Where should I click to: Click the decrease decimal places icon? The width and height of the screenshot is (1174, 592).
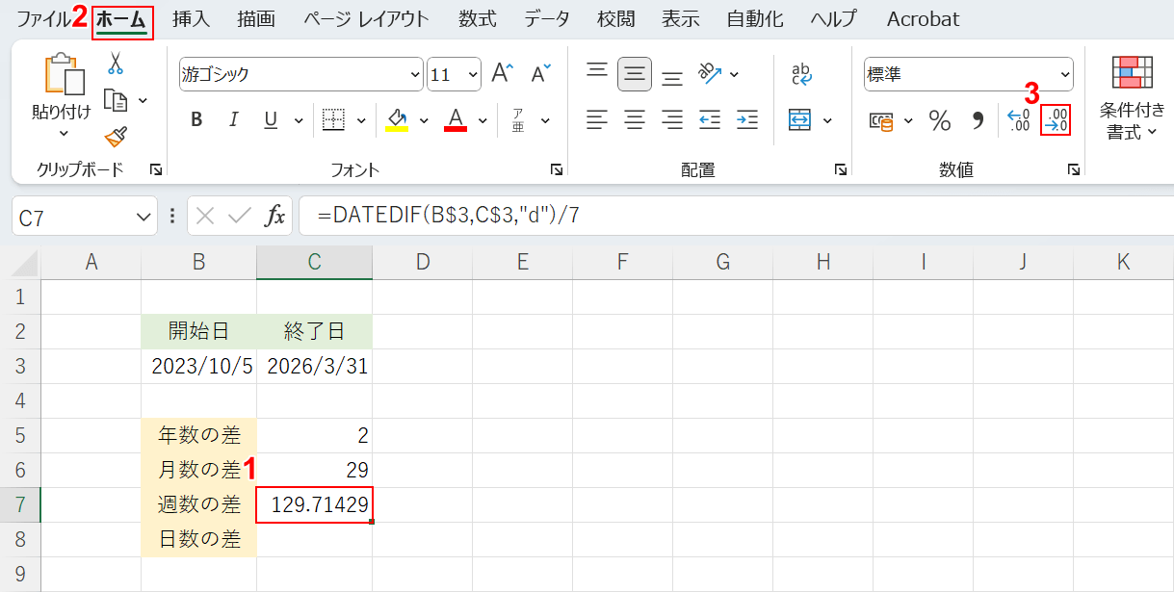tap(1056, 120)
